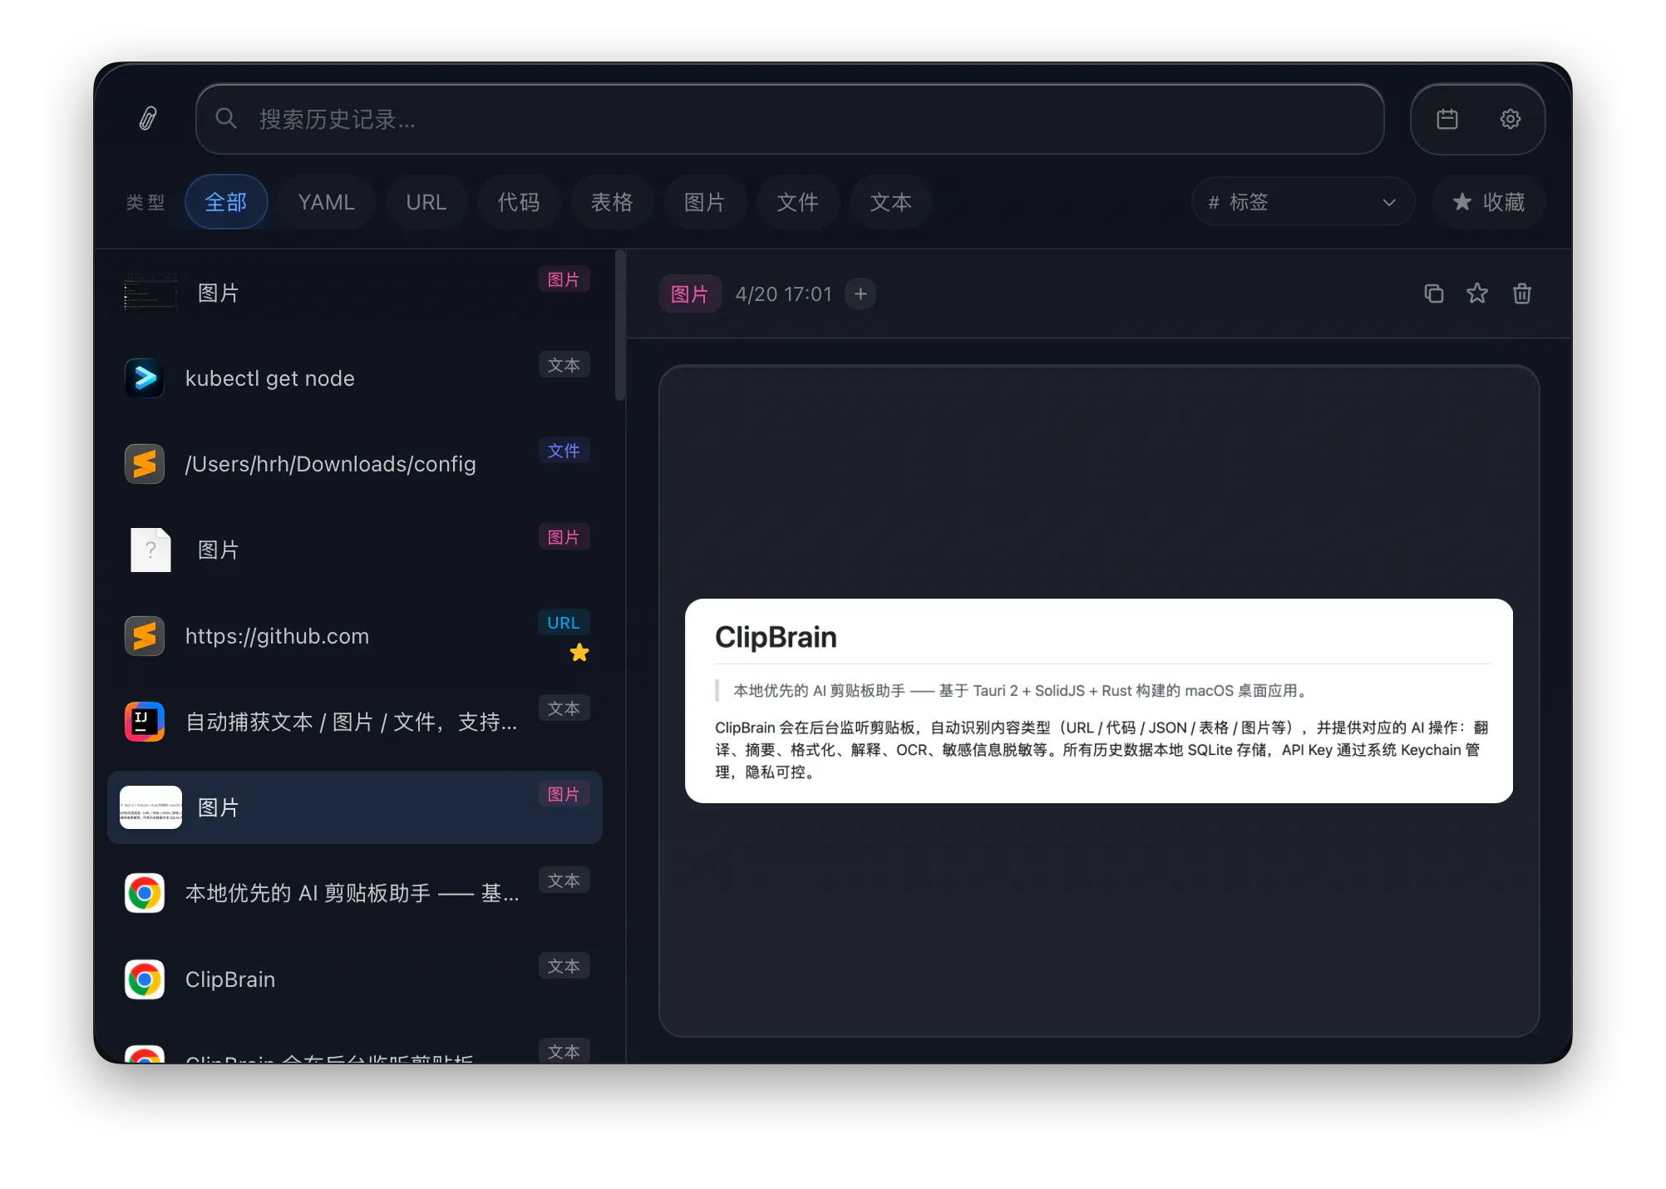
Task: Open settings gear icon
Action: tap(1511, 119)
